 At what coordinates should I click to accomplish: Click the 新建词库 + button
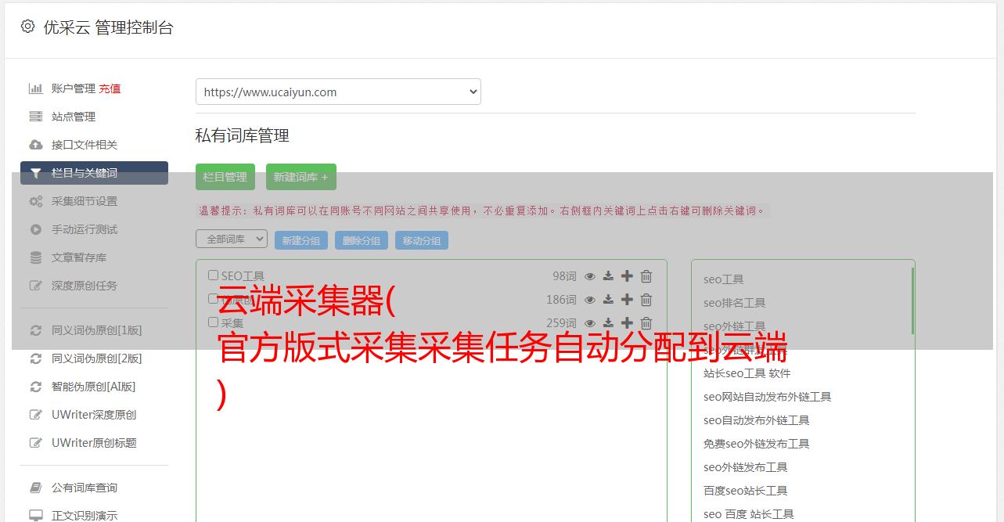click(x=301, y=177)
